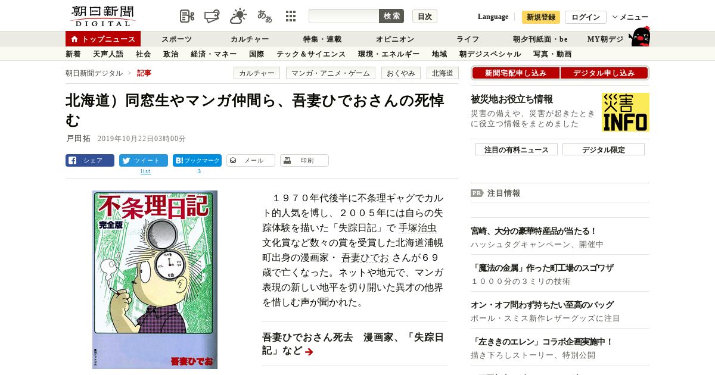Click デジタル申し込み button
The height and width of the screenshot is (375, 715).
[x=604, y=73]
